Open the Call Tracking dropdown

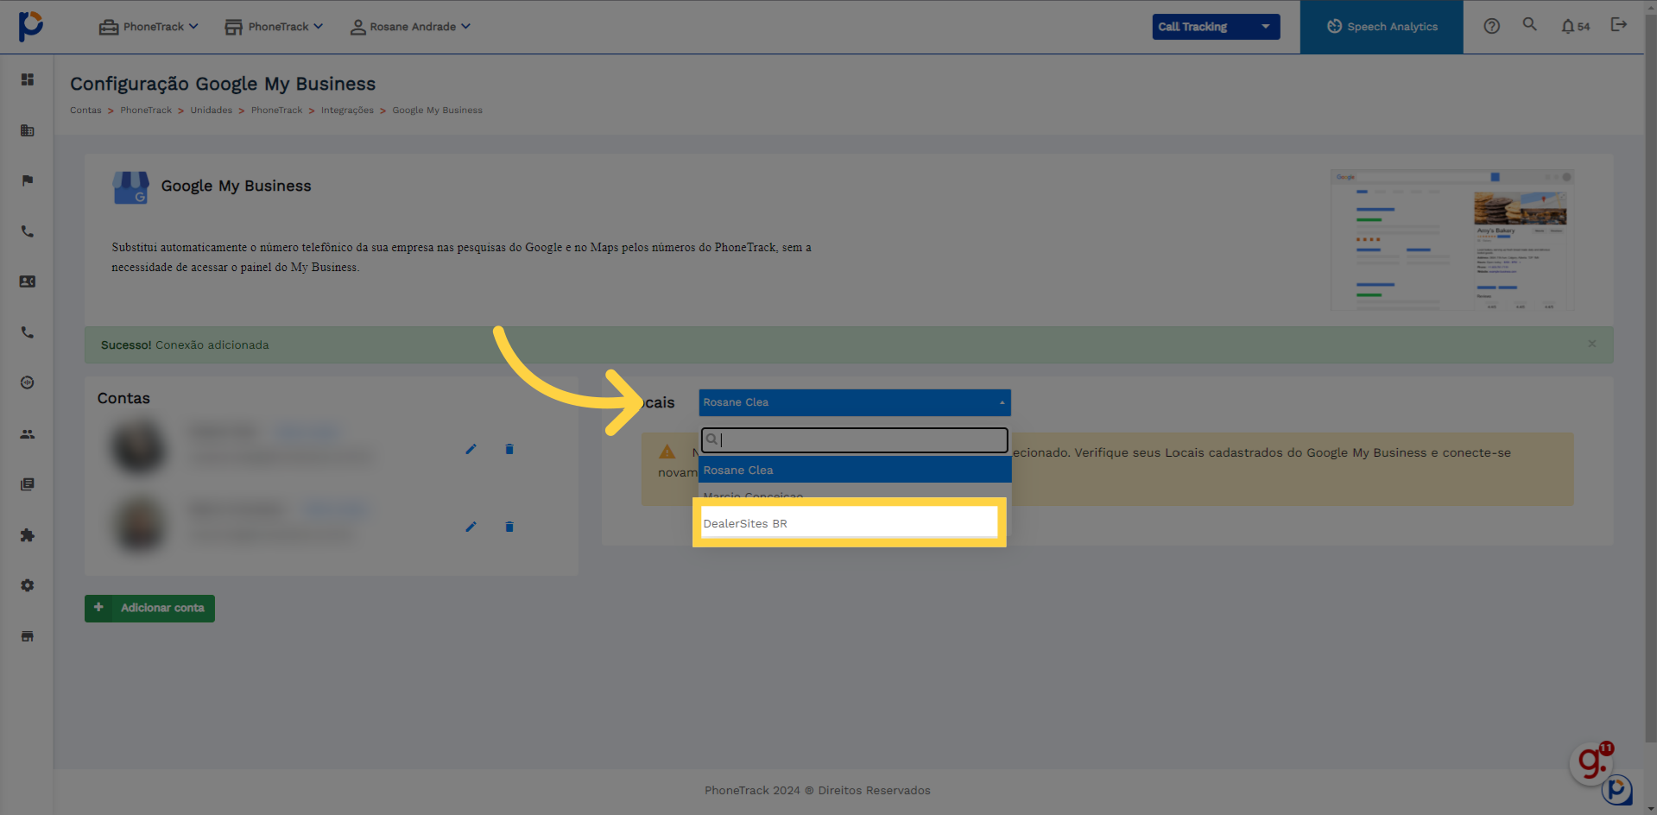pyautogui.click(x=1216, y=27)
